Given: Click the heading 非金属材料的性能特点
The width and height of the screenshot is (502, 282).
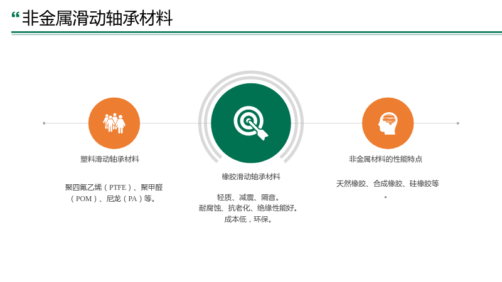Looking at the screenshot, I should point(385,159).
